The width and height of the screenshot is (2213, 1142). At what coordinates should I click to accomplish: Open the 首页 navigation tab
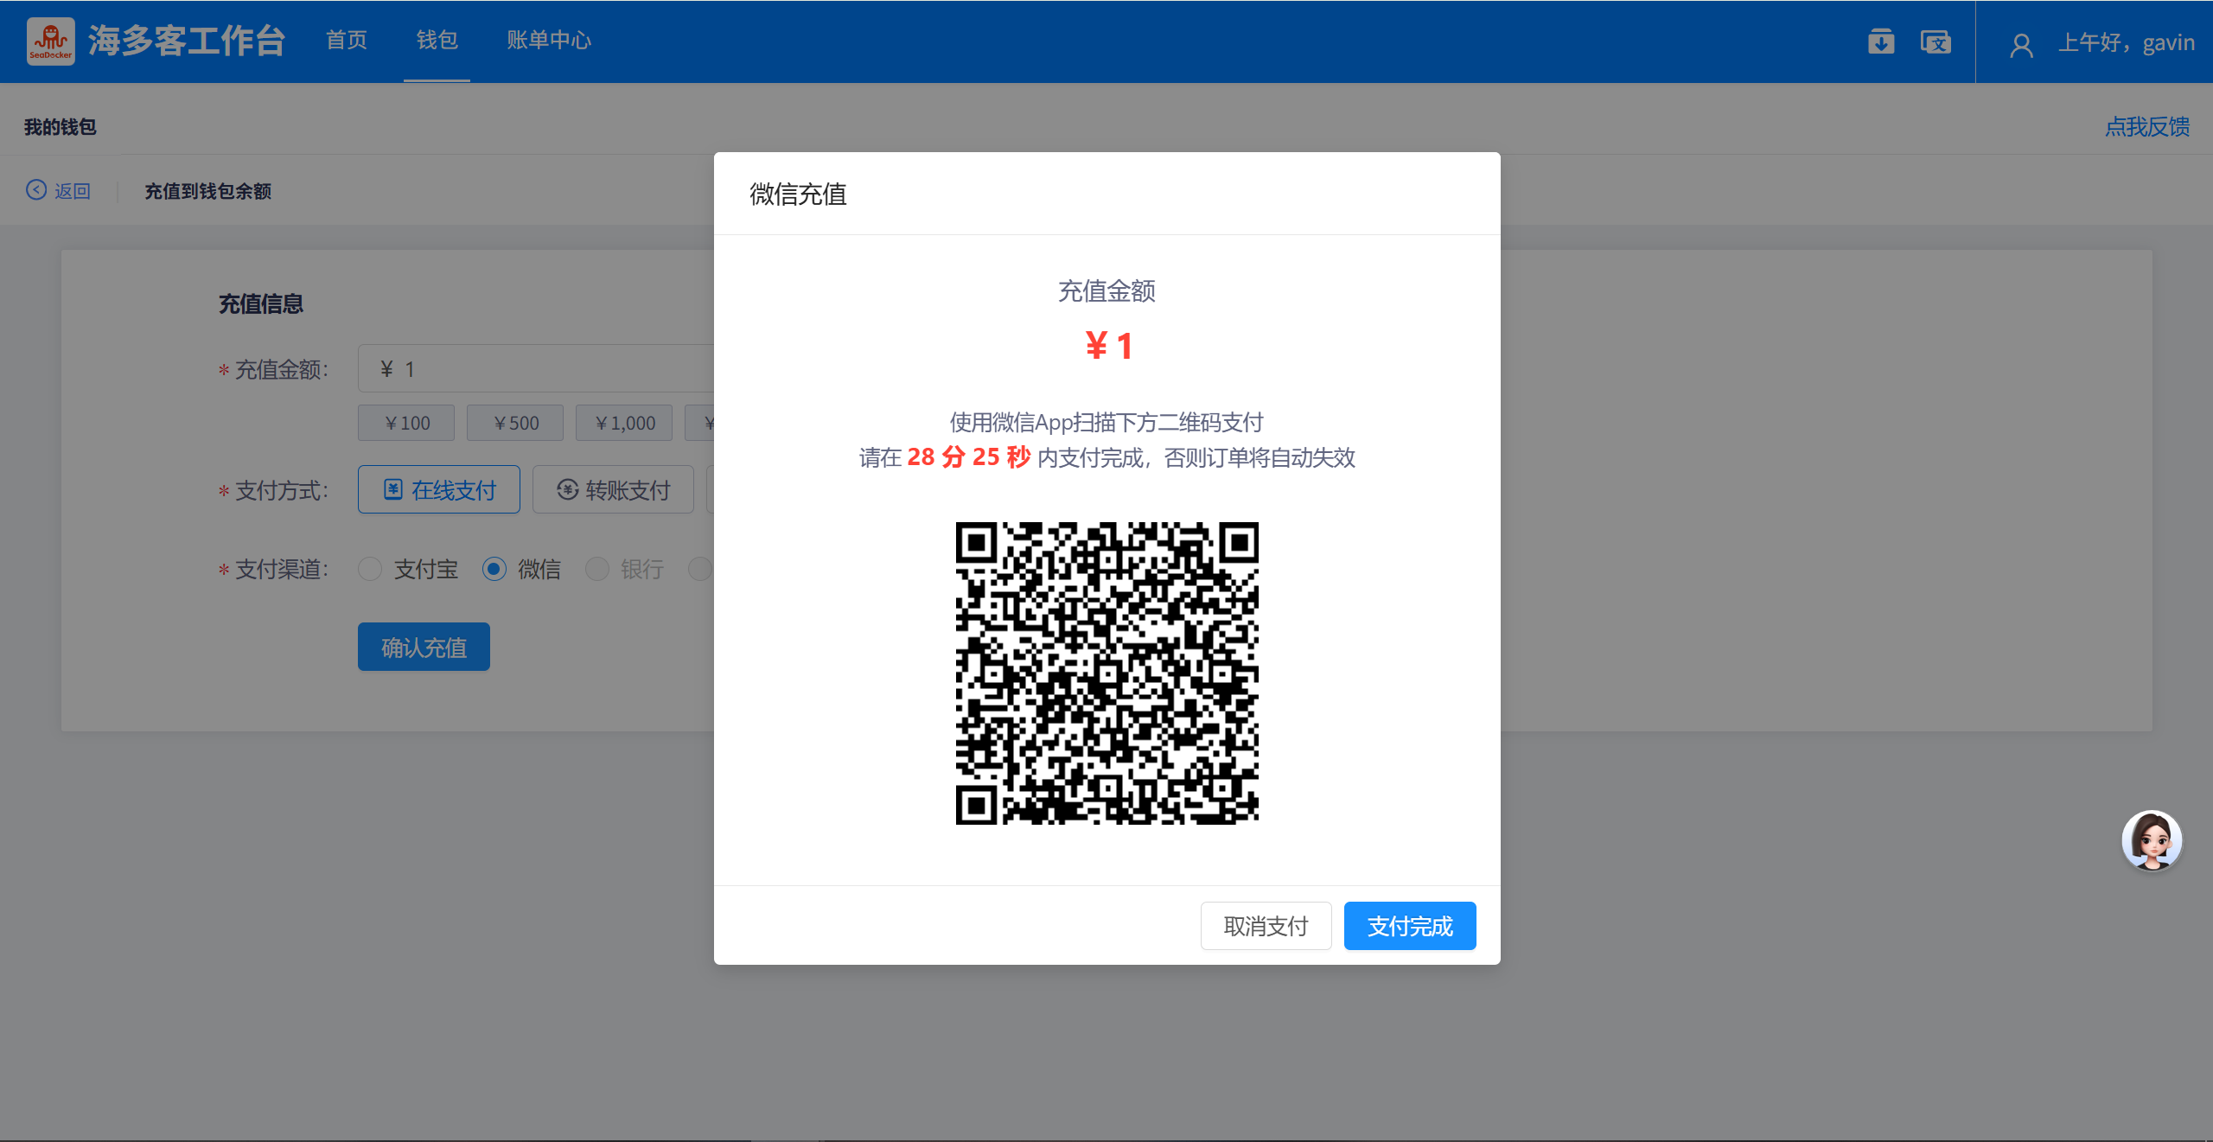pos(347,41)
